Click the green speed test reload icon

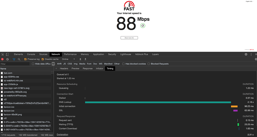[143, 26]
